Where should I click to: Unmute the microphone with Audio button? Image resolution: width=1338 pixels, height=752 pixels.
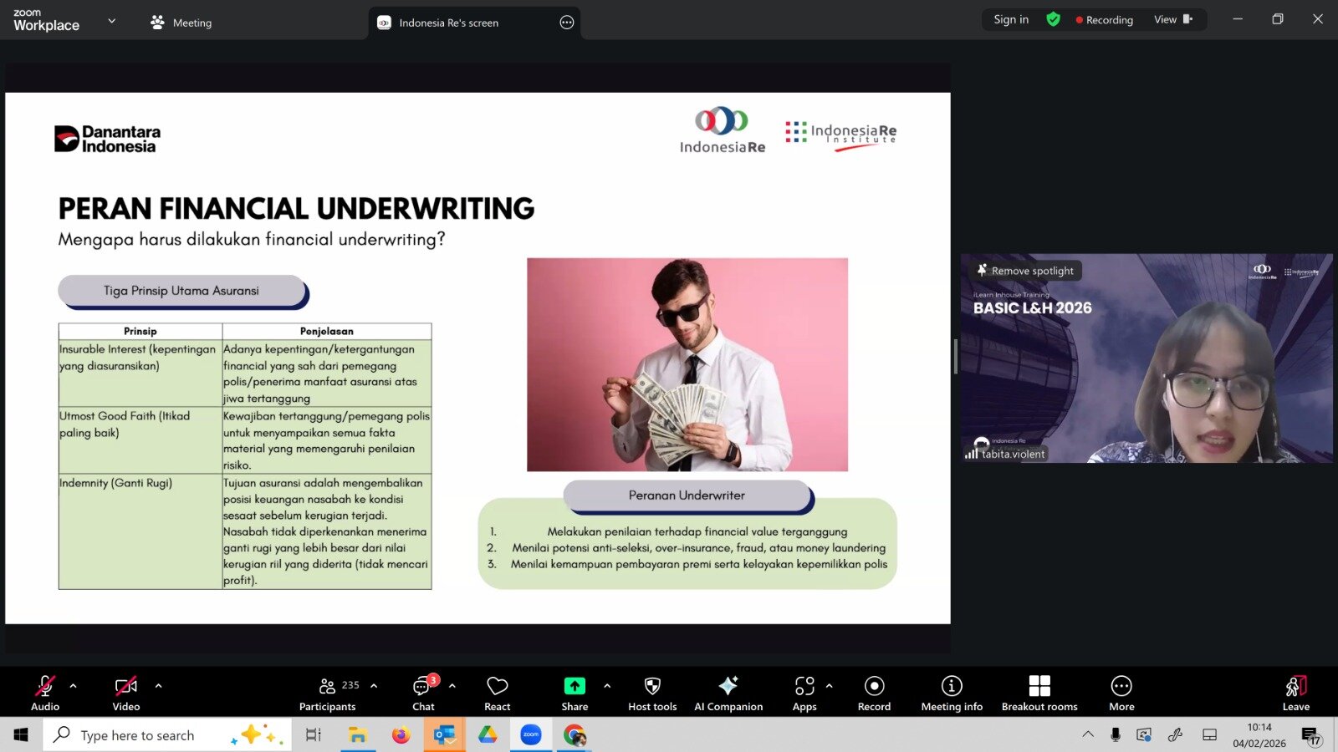[45, 693]
